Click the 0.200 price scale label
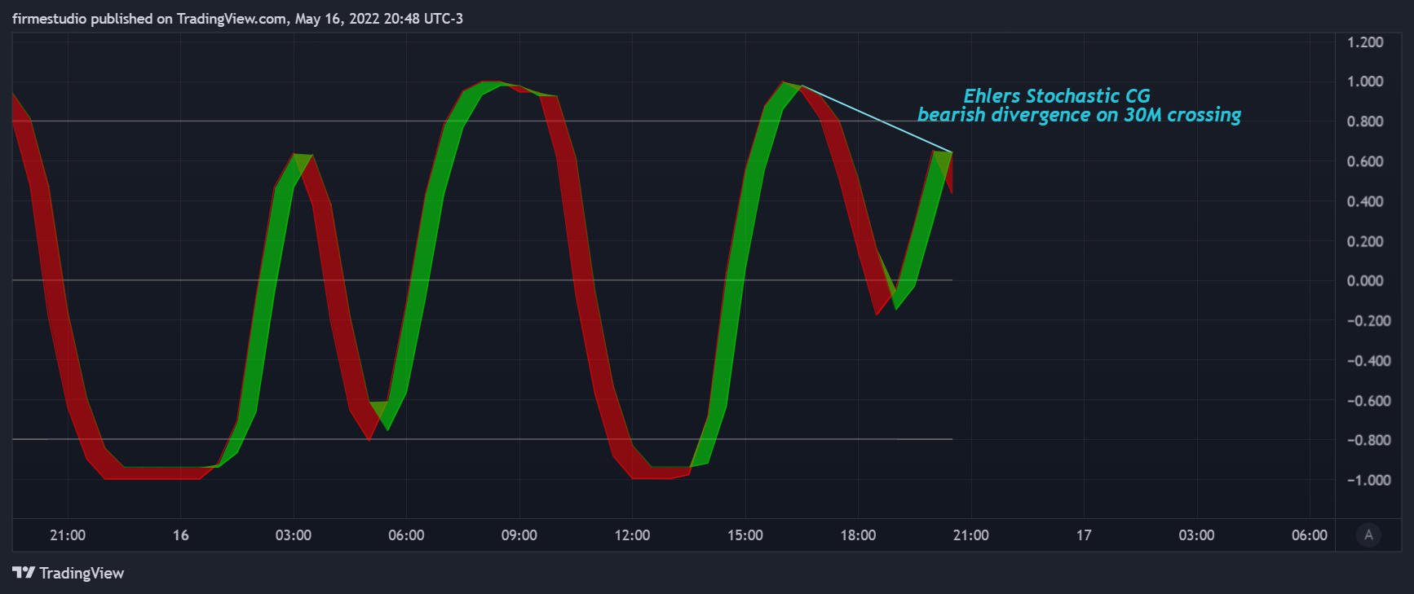This screenshot has width=1414, height=594. (1365, 241)
